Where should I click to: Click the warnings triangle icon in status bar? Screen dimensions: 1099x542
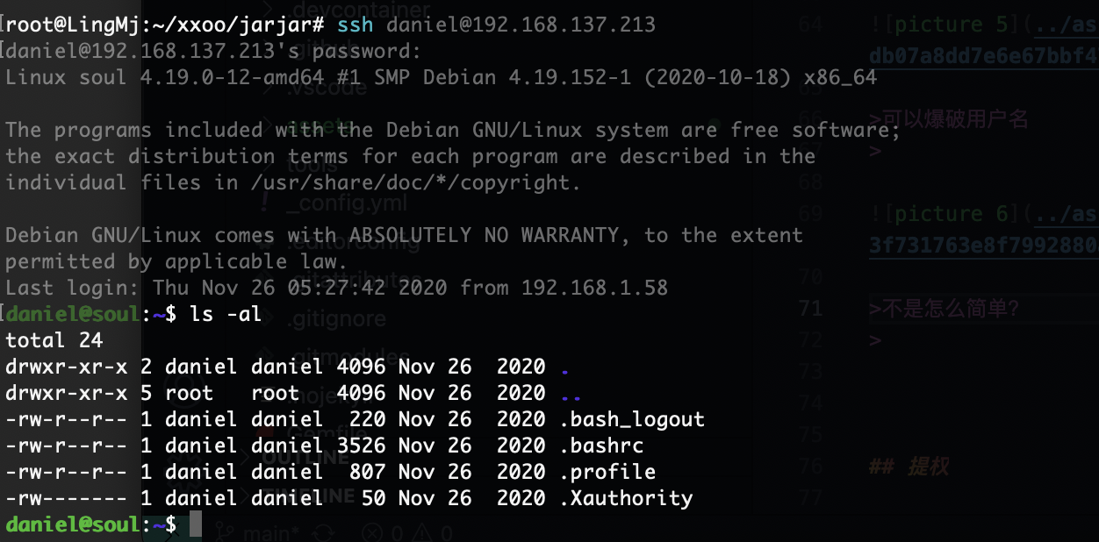pyautogui.click(x=421, y=532)
